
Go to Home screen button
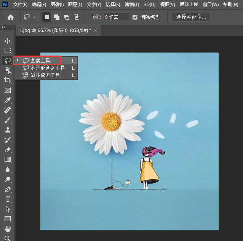[11, 17]
